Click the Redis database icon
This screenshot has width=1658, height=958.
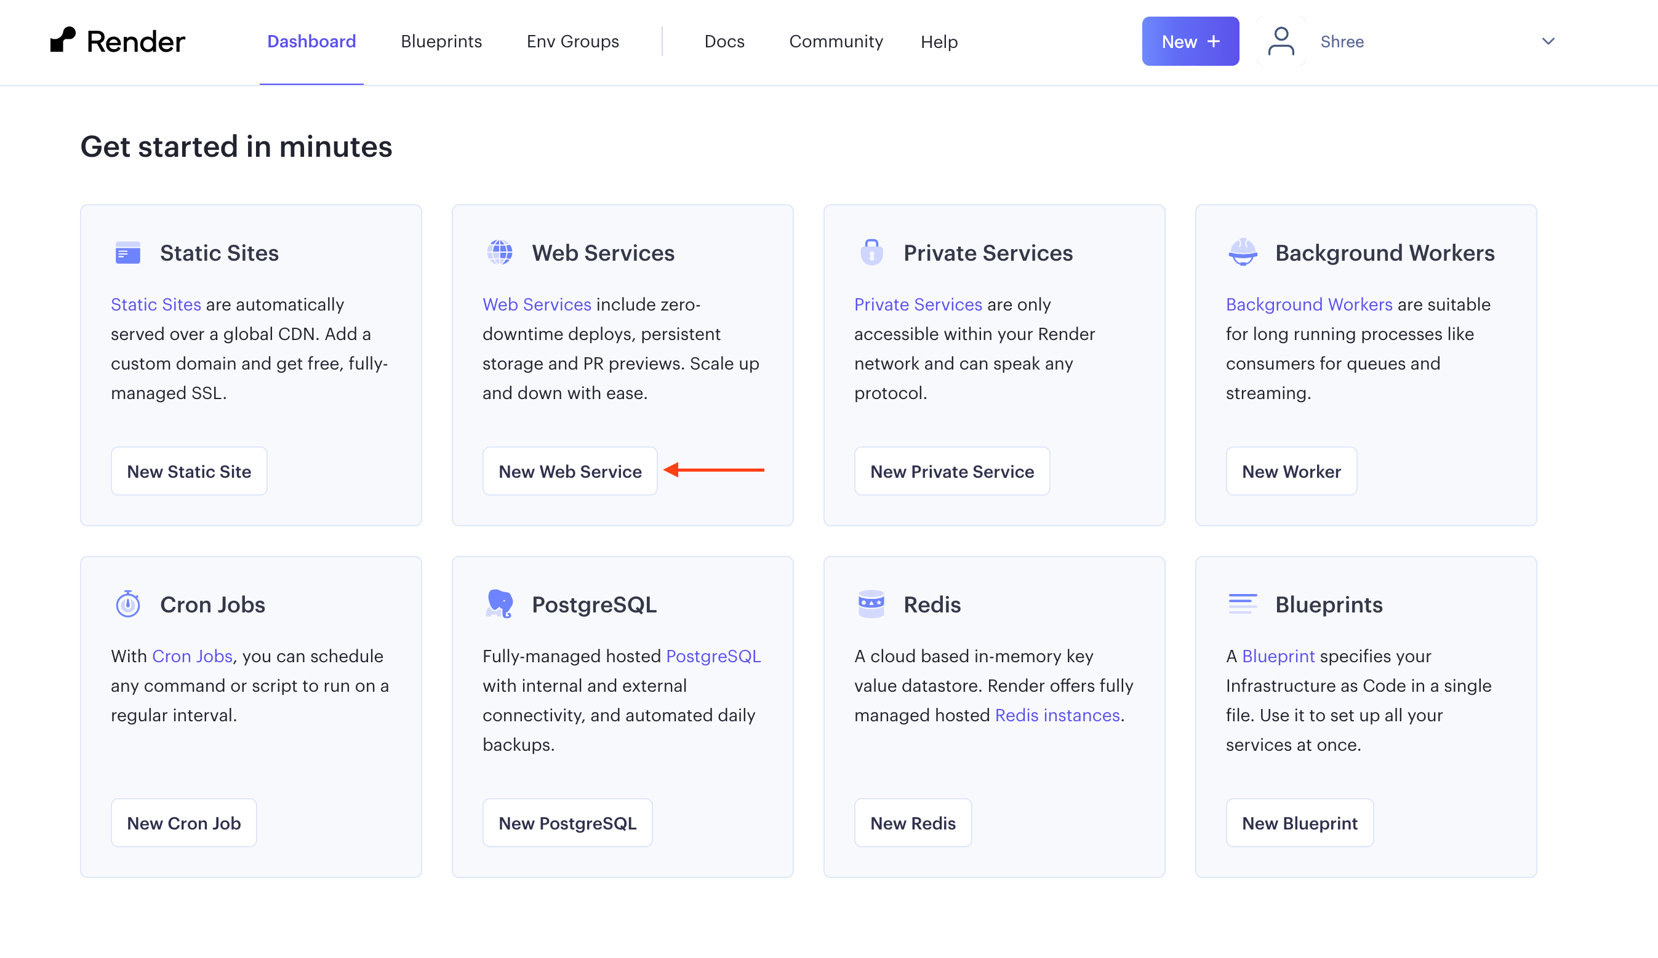pos(871,604)
